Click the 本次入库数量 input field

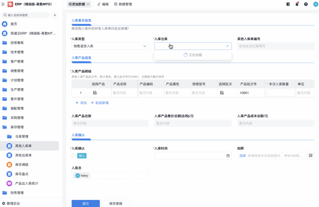280,93
